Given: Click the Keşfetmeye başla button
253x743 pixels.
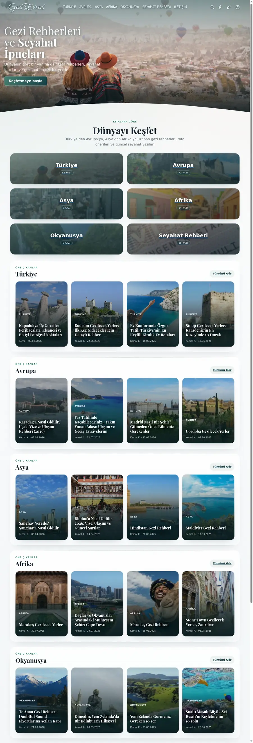Looking at the screenshot, I should [x=25, y=81].
